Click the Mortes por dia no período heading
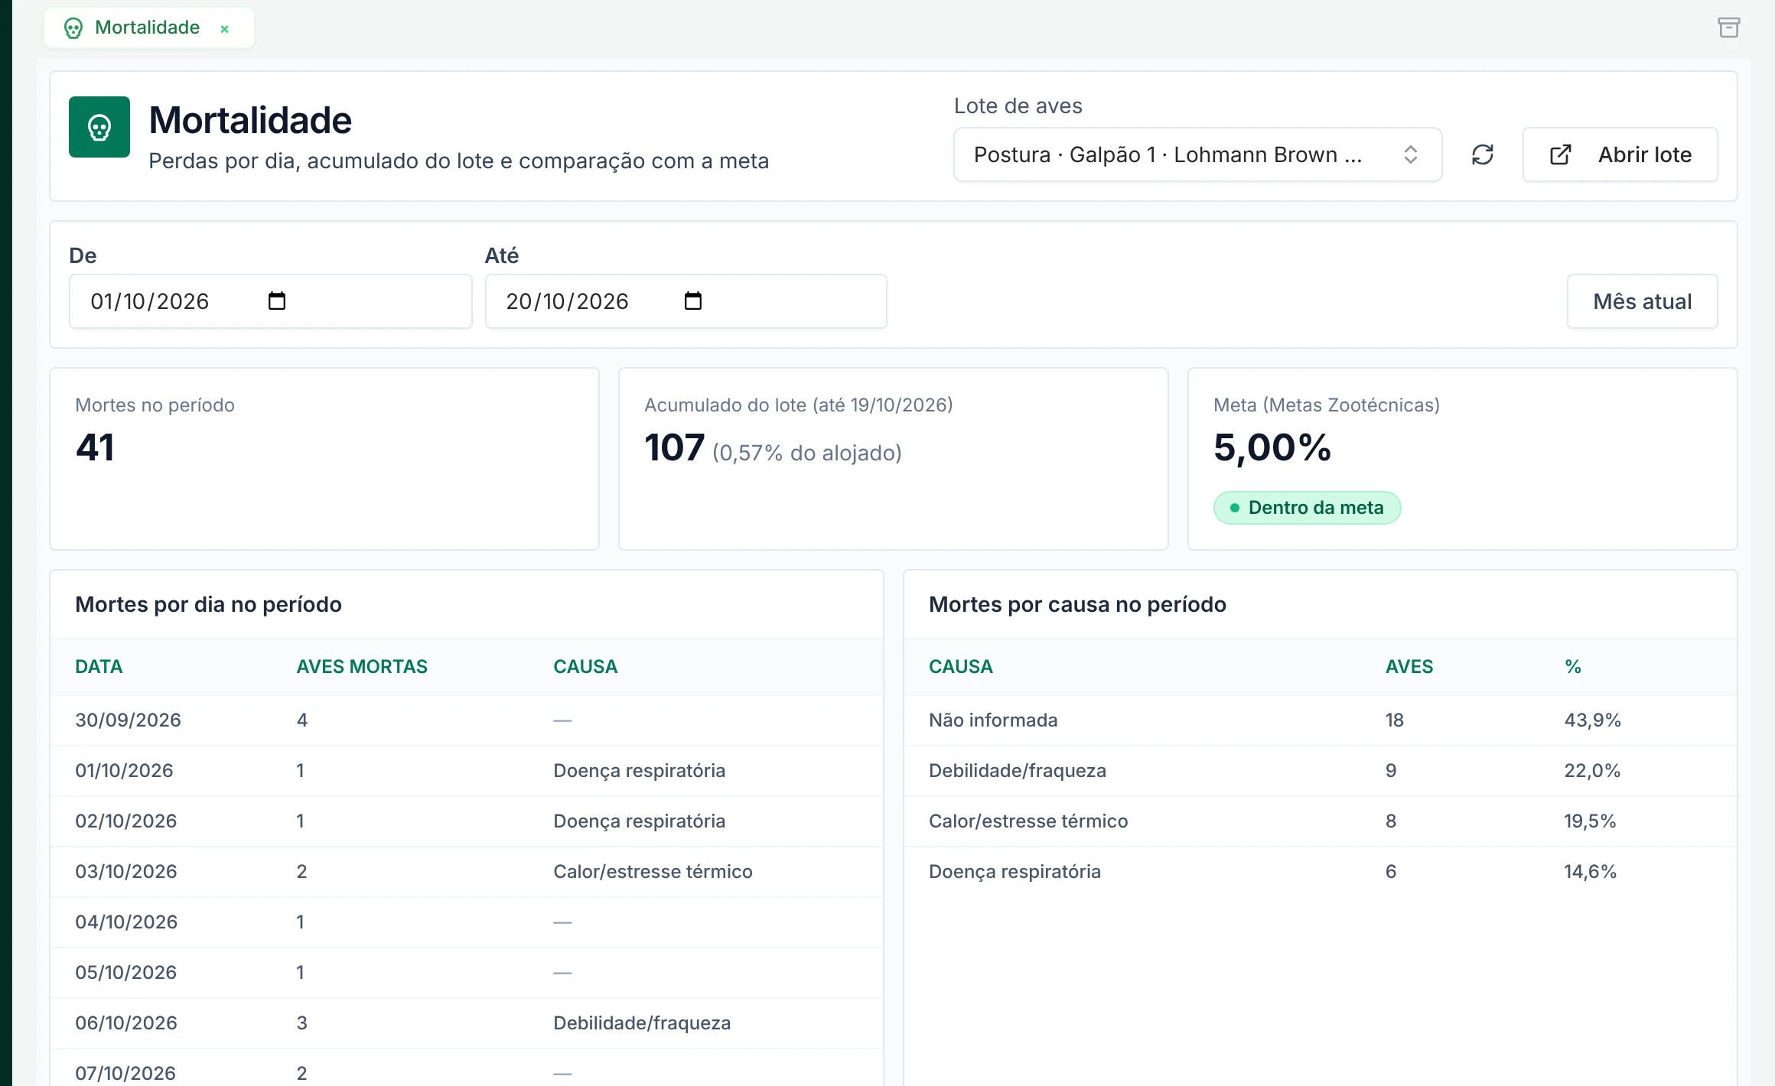The image size is (1775, 1086). [208, 605]
